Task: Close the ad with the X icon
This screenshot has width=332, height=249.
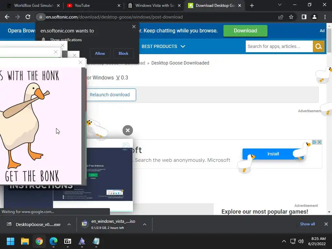Action: 319,142
